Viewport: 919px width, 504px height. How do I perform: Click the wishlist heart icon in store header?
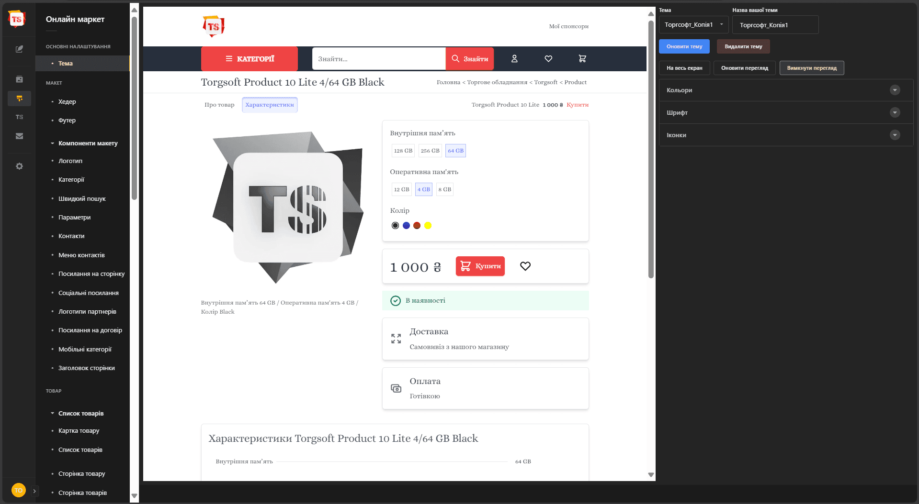pyautogui.click(x=548, y=59)
